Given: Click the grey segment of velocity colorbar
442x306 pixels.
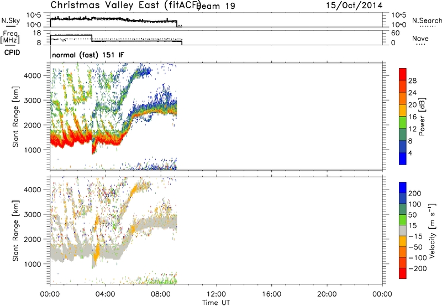Looking at the screenshot, I should (403, 231).
